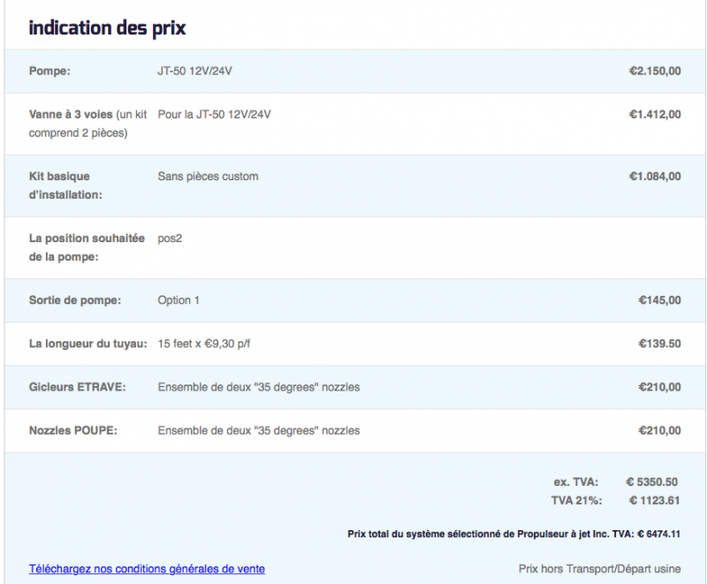
Task: Select the Pompe row label
Action: pyautogui.click(x=49, y=71)
